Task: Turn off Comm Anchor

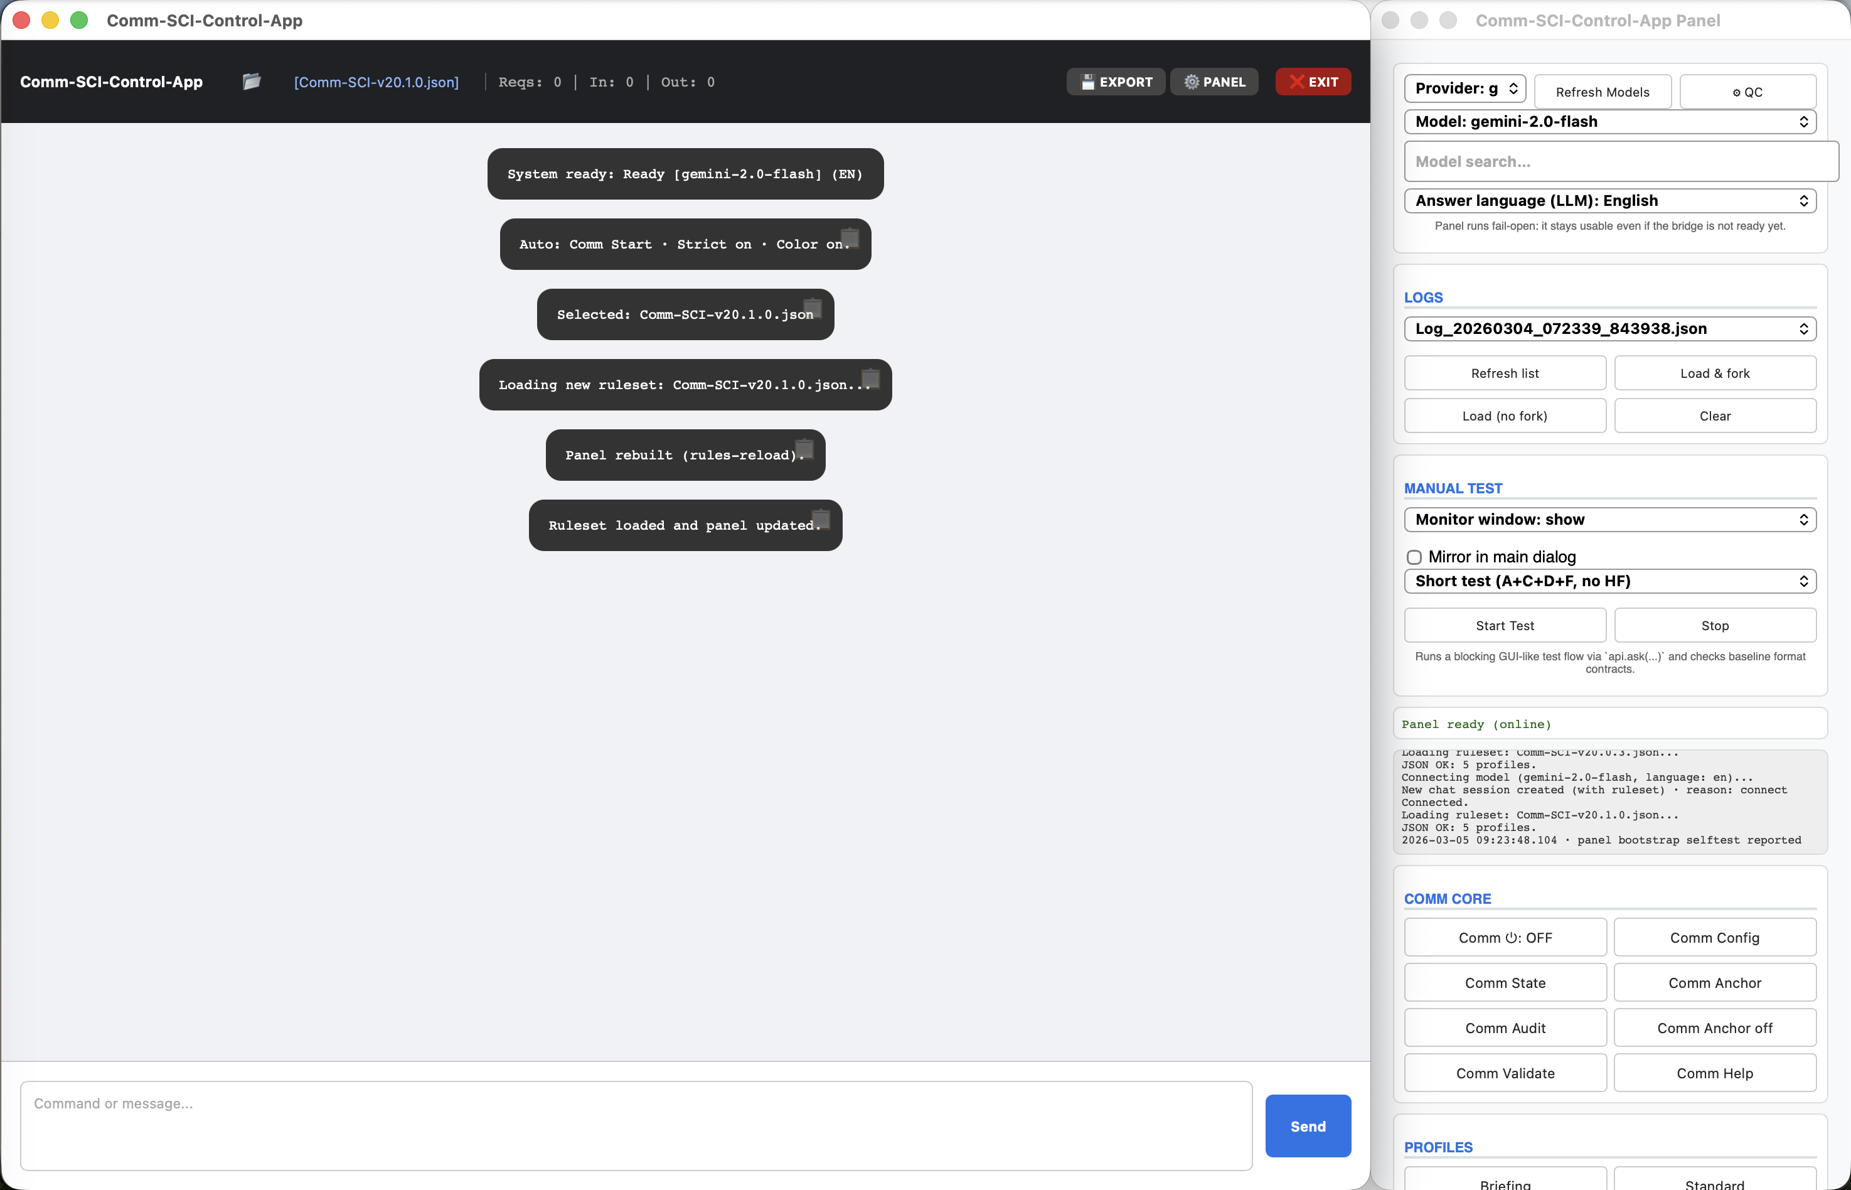Action: (x=1714, y=1027)
